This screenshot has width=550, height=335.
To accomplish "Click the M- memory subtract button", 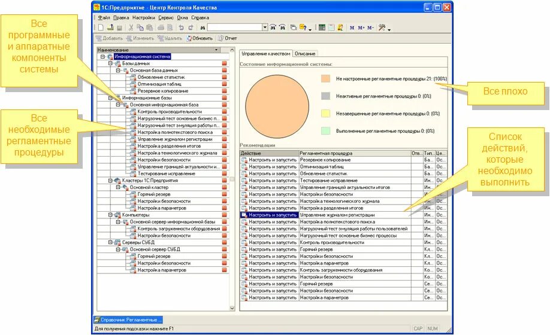I will click(370, 28).
